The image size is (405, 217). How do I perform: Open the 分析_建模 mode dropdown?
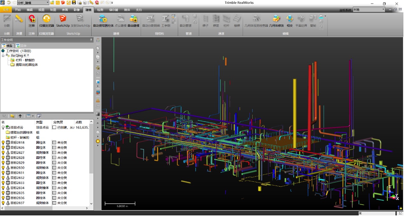pyautogui.click(x=48, y=3)
